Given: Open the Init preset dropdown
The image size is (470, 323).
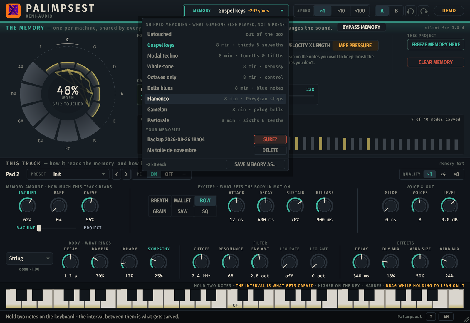Looking at the screenshot, I should (x=68, y=174).
